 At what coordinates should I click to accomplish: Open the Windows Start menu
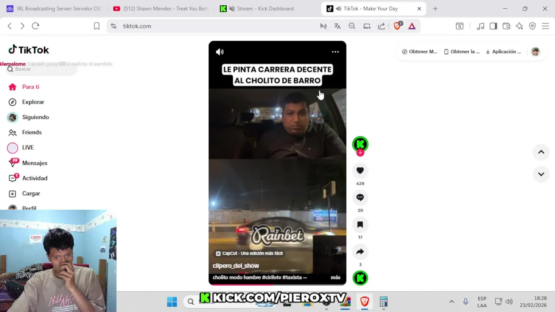click(172, 302)
